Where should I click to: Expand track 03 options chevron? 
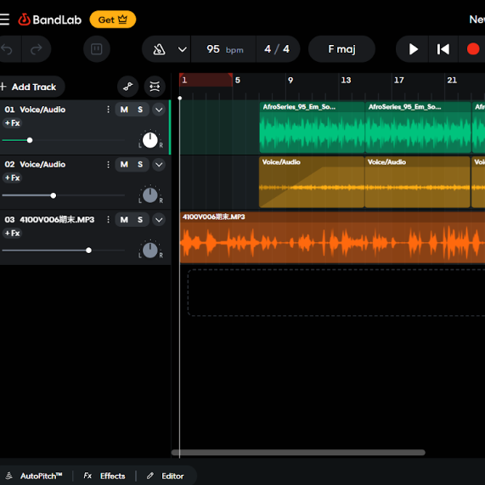pos(159,220)
